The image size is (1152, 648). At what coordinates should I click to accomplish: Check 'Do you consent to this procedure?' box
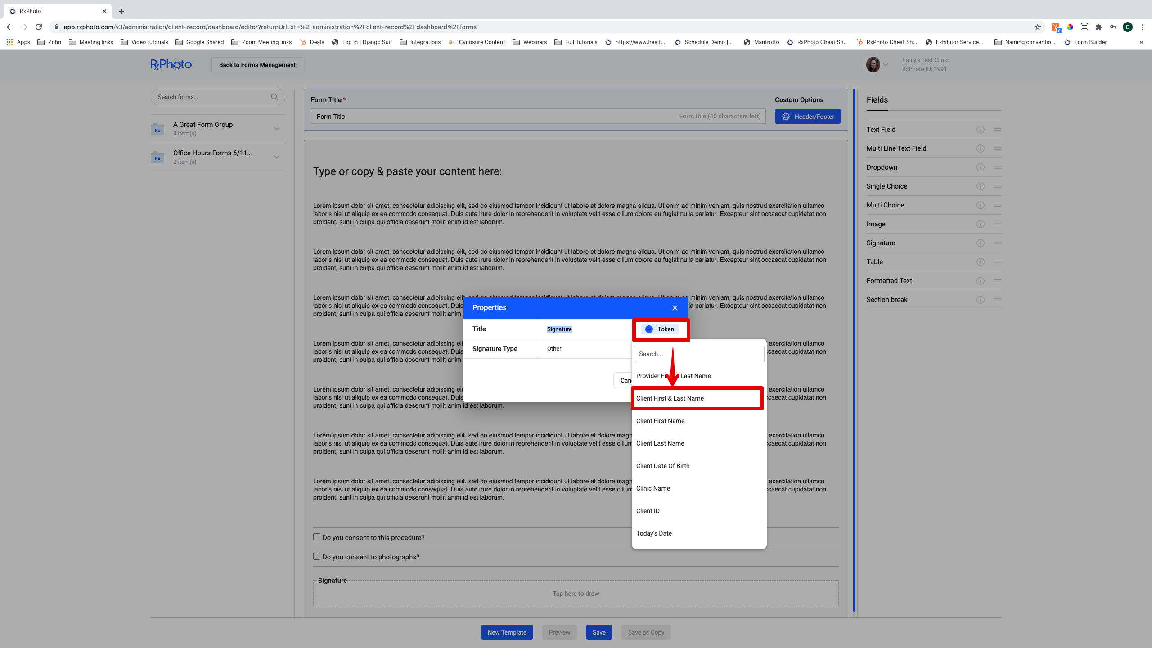click(317, 537)
